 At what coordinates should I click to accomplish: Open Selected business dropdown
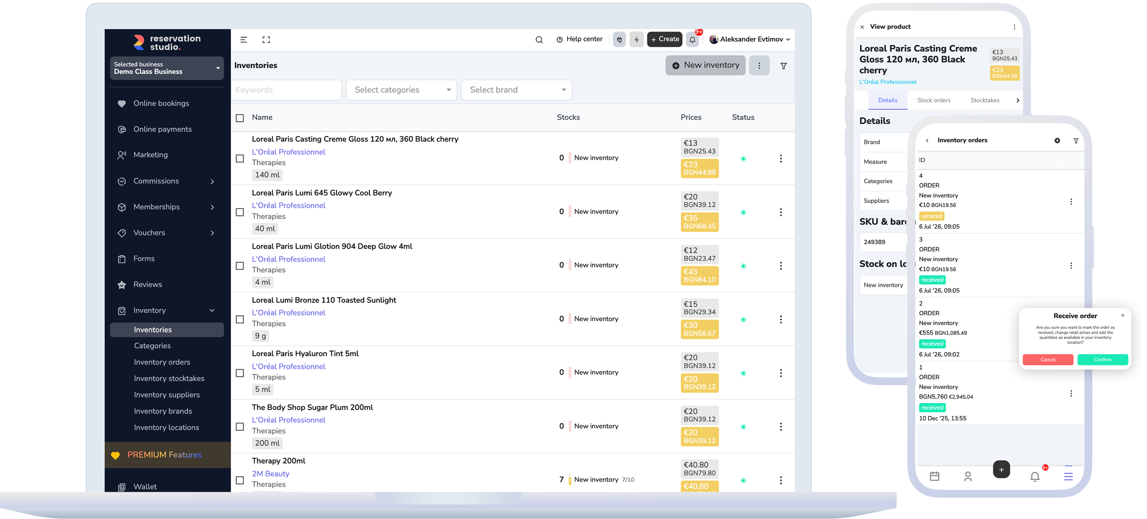167,68
